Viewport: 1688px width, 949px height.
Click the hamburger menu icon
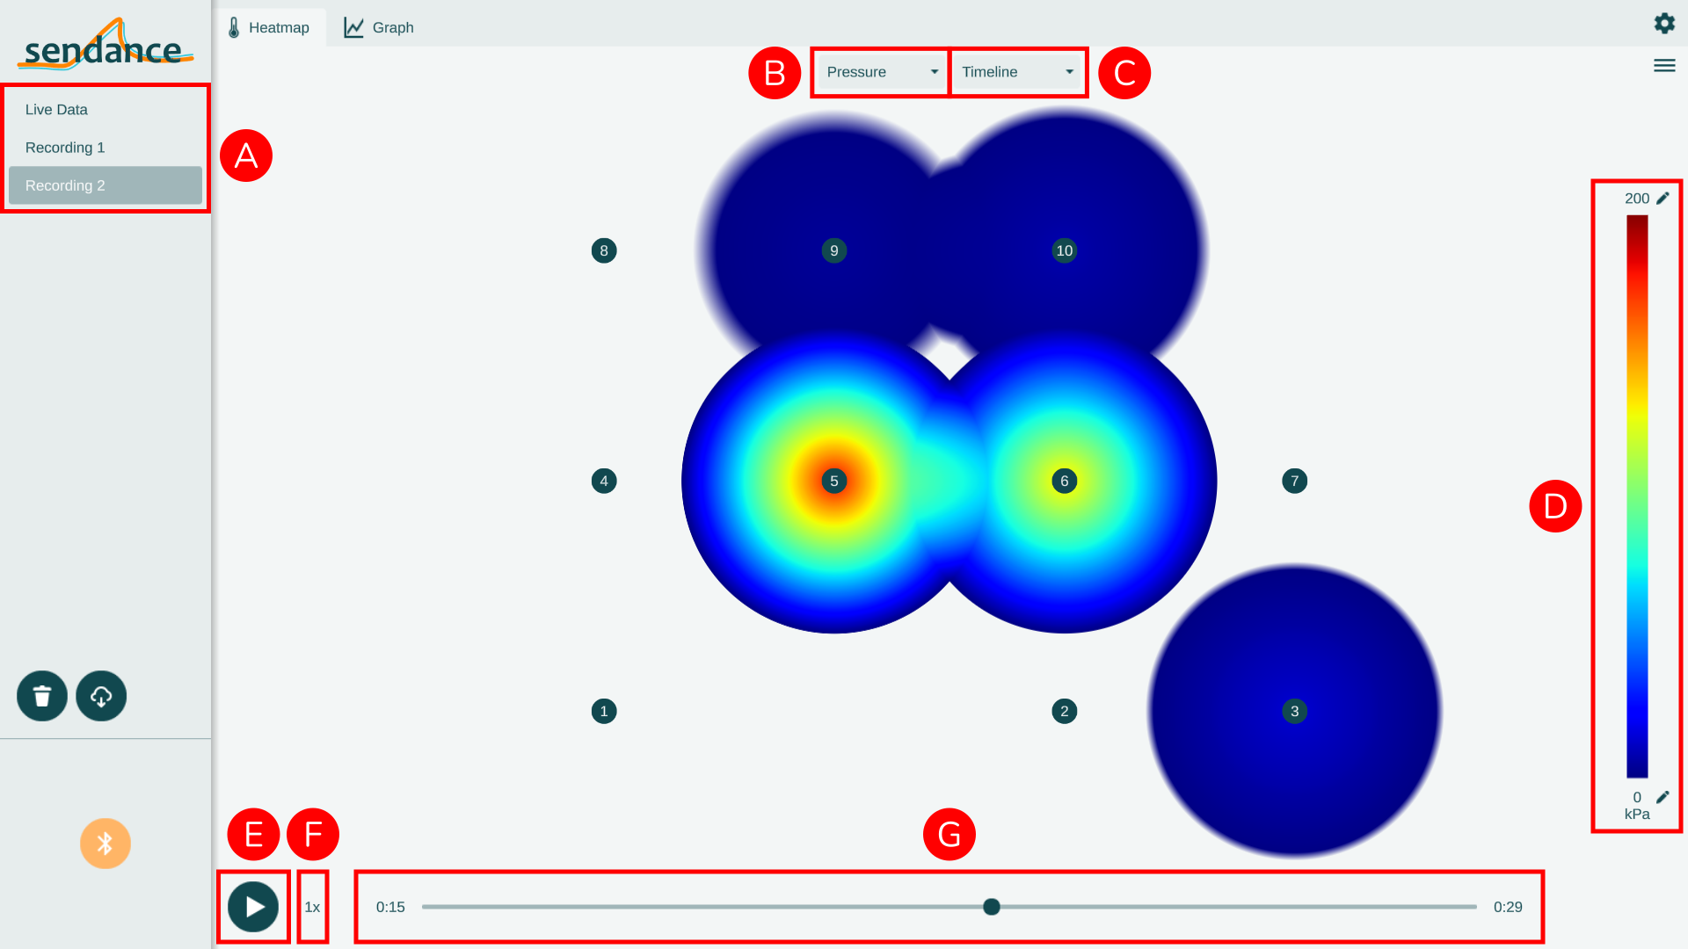tap(1665, 65)
